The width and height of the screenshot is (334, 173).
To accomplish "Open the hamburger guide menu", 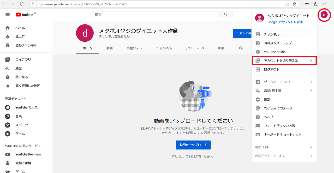I will pos(7,15).
